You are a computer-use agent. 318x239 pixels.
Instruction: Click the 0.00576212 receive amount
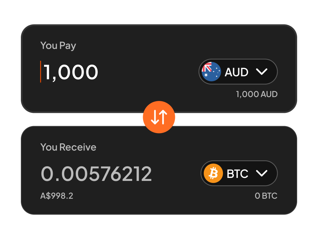click(96, 174)
